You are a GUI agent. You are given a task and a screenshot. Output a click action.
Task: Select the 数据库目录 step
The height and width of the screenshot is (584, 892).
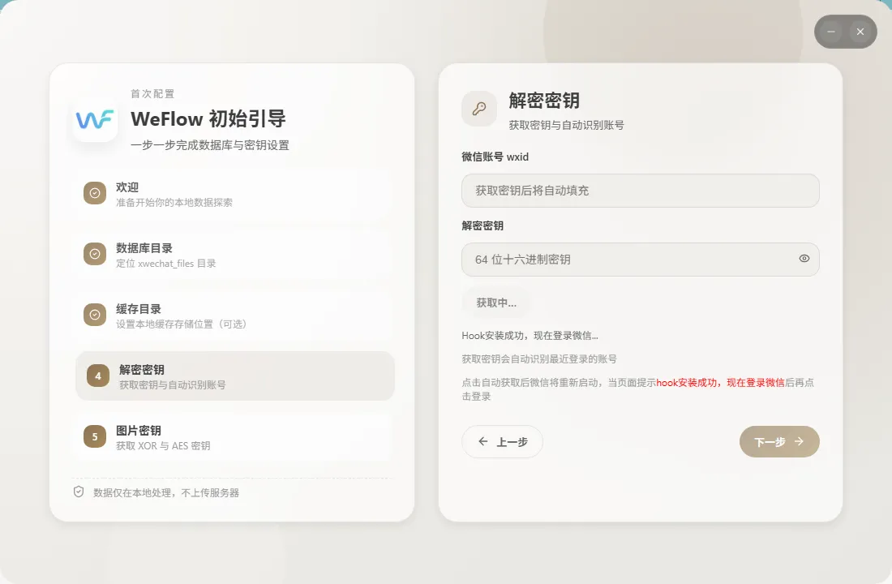tap(233, 255)
